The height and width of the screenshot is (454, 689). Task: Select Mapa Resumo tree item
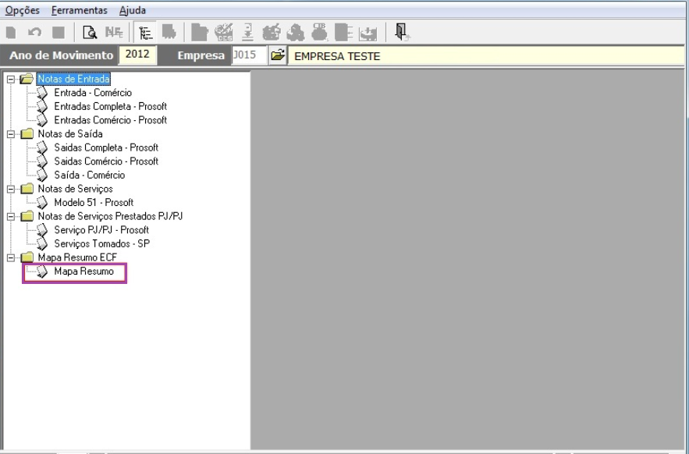(83, 271)
